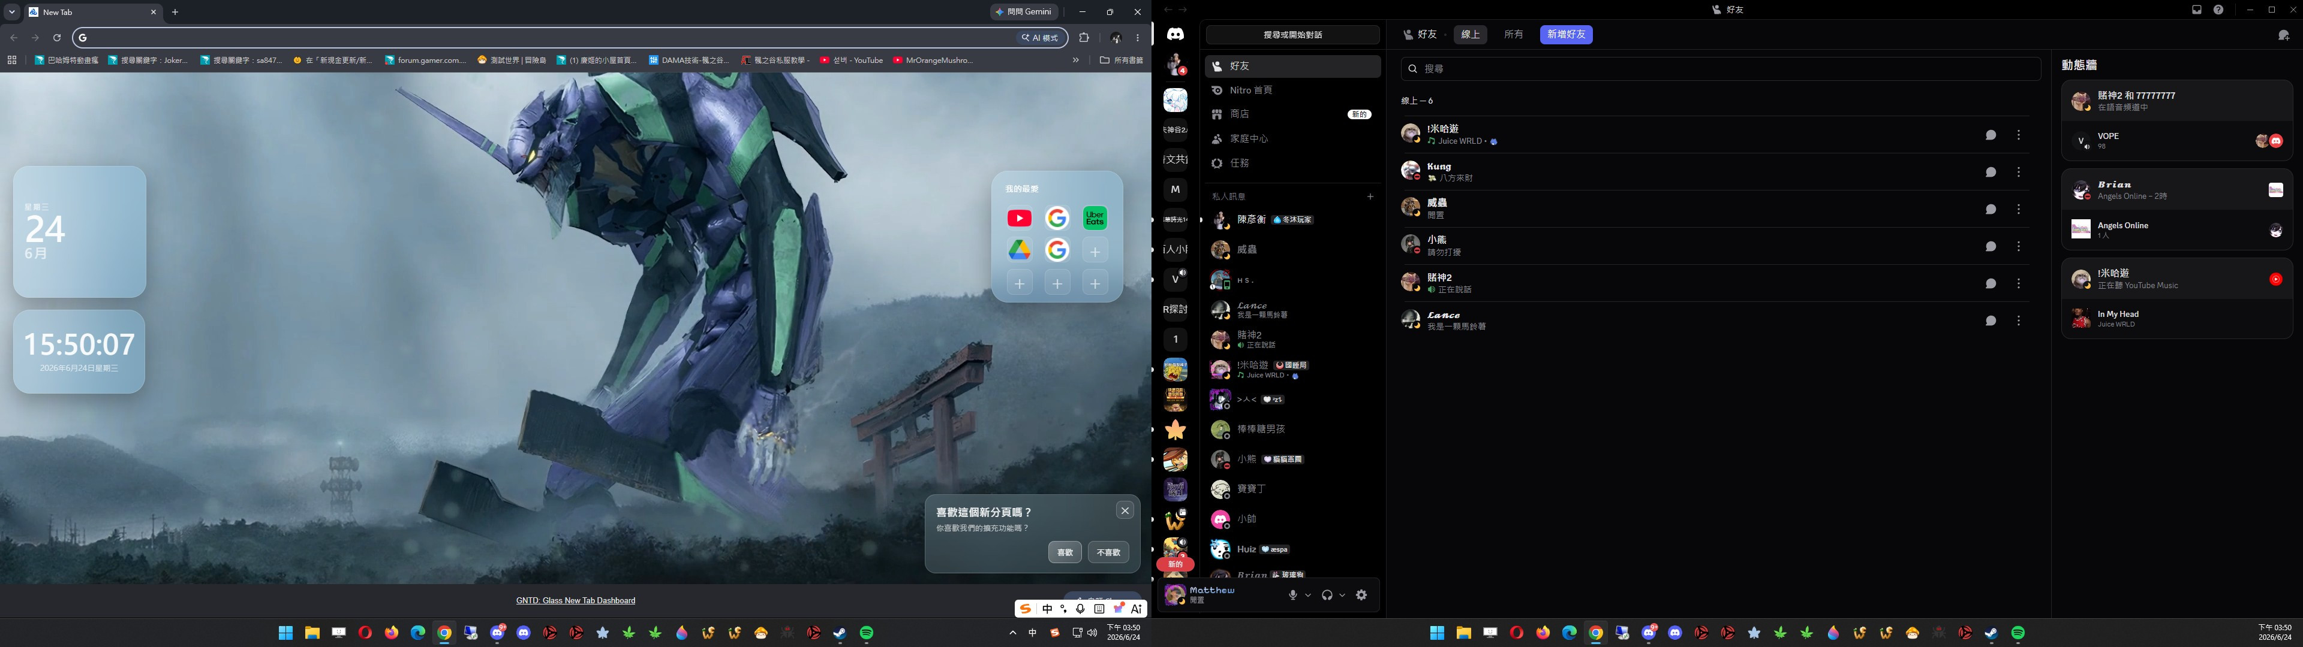Screen dimensions: 2303x647
Task: Open the Uber Eats shortcut tile
Action: click(1095, 218)
